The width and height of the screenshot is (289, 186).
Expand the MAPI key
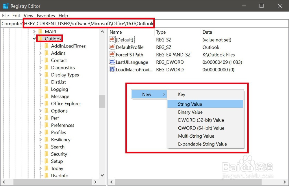(34, 31)
